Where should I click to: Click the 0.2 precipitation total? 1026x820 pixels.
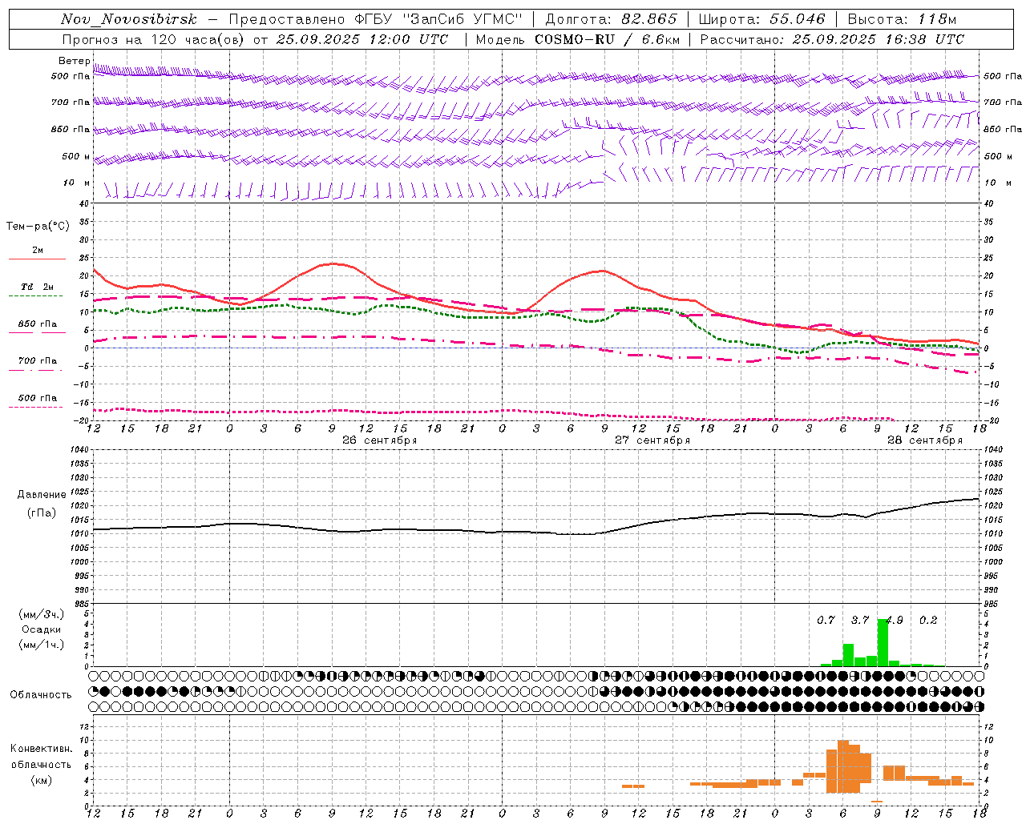click(x=928, y=620)
